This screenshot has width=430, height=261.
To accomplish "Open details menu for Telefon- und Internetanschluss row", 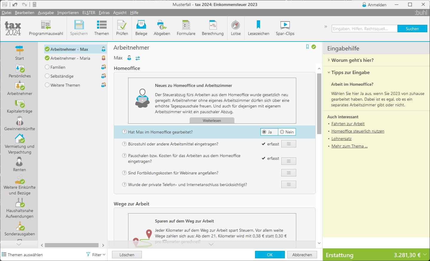I will pos(289,185).
